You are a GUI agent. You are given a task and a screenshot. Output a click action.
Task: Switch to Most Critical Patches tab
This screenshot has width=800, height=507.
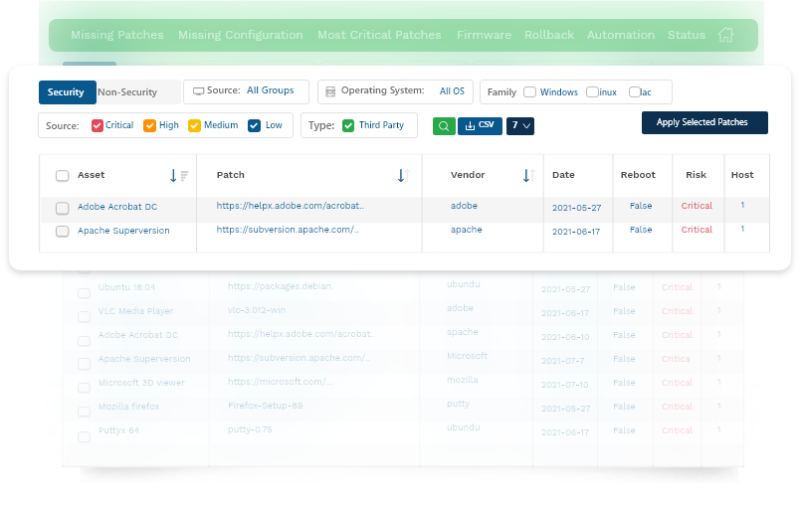(x=379, y=35)
